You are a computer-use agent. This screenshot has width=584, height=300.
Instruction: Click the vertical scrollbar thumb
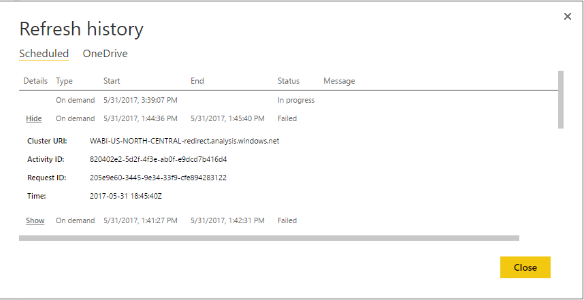(561, 99)
